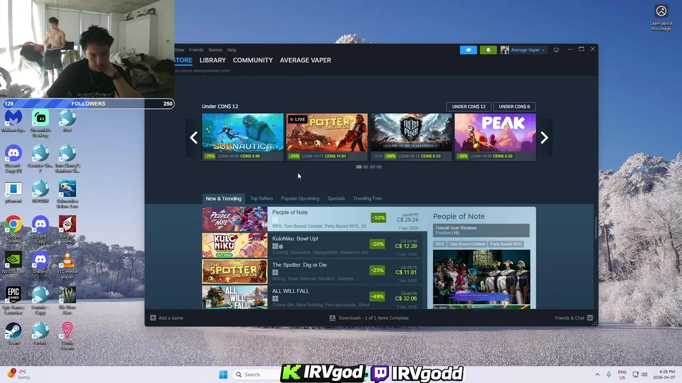
Task: Open Fortnite - Copy desktop shortcut
Action: 40,301
